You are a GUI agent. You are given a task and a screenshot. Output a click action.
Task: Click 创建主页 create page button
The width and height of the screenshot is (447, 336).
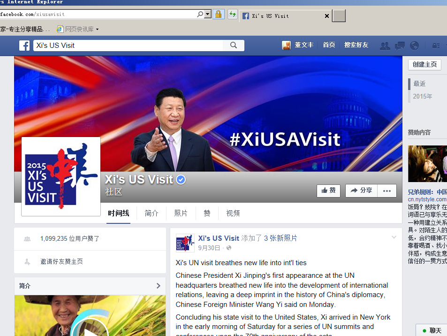pyautogui.click(x=424, y=64)
